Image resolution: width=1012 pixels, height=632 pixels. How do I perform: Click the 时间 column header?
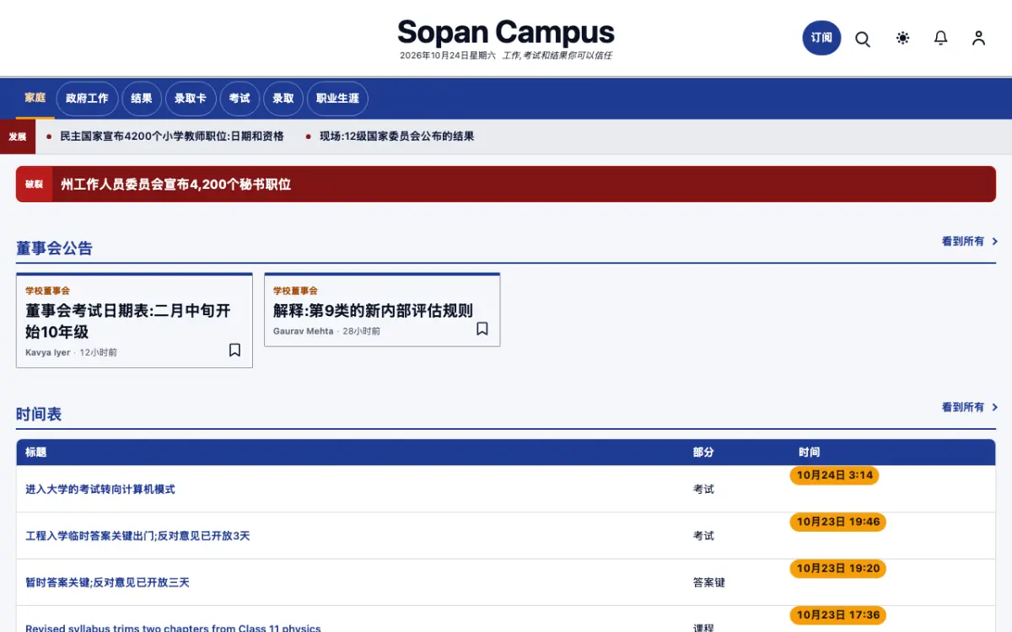tap(809, 453)
